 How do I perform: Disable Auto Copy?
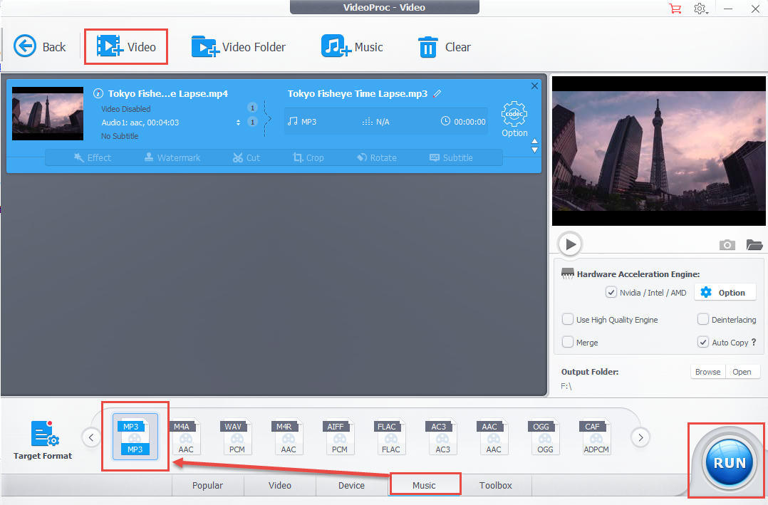click(x=704, y=342)
